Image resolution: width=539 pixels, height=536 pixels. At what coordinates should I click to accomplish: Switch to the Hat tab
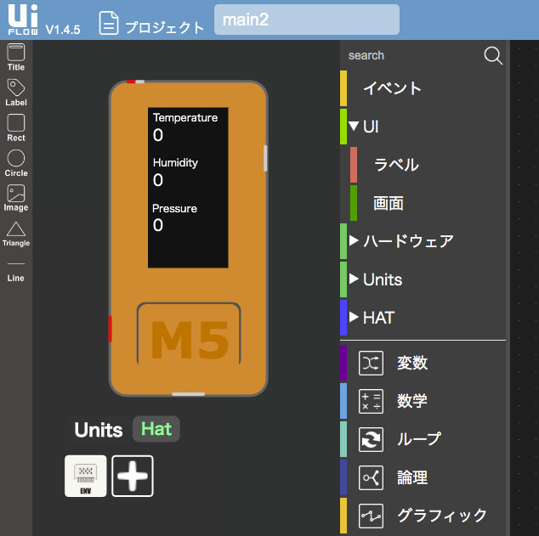tap(156, 429)
